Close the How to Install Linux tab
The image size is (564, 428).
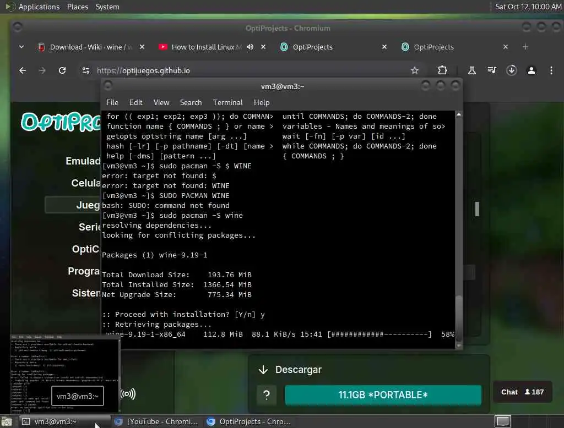pyautogui.click(x=263, y=47)
